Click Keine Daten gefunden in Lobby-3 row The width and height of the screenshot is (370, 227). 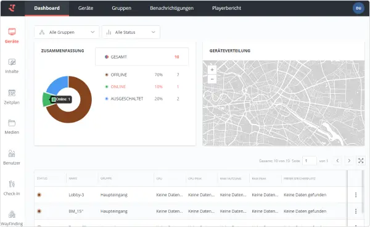pos(305,195)
